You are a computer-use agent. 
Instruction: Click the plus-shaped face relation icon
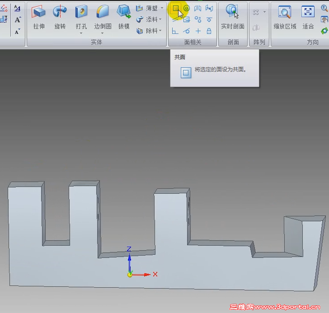tap(198, 31)
